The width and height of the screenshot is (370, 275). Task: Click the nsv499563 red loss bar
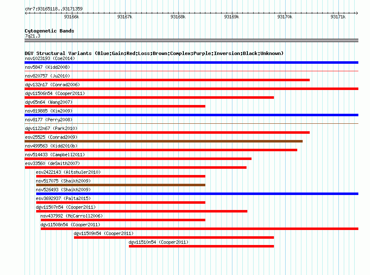click(x=161, y=150)
